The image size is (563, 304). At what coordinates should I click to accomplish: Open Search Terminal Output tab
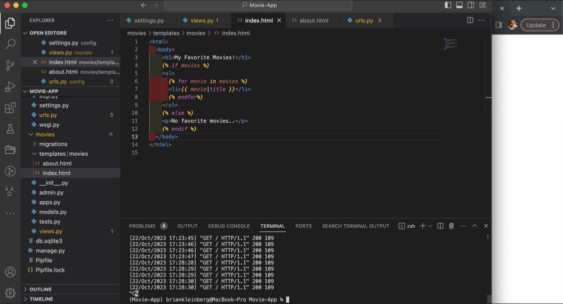[355, 226]
